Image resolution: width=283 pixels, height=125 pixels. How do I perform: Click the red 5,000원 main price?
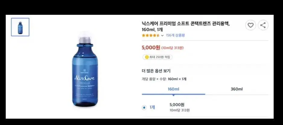coord(151,48)
